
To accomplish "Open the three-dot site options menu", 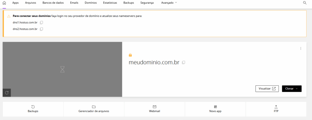I will (301, 48).
